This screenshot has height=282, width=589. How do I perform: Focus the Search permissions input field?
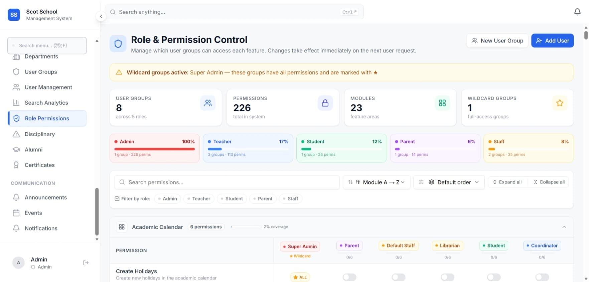227,182
